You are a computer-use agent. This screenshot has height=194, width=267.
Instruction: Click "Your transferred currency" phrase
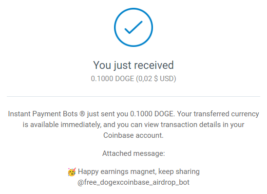(x=218, y=114)
